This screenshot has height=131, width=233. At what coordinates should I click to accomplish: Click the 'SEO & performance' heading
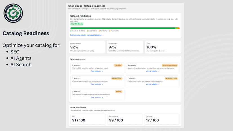(78, 108)
